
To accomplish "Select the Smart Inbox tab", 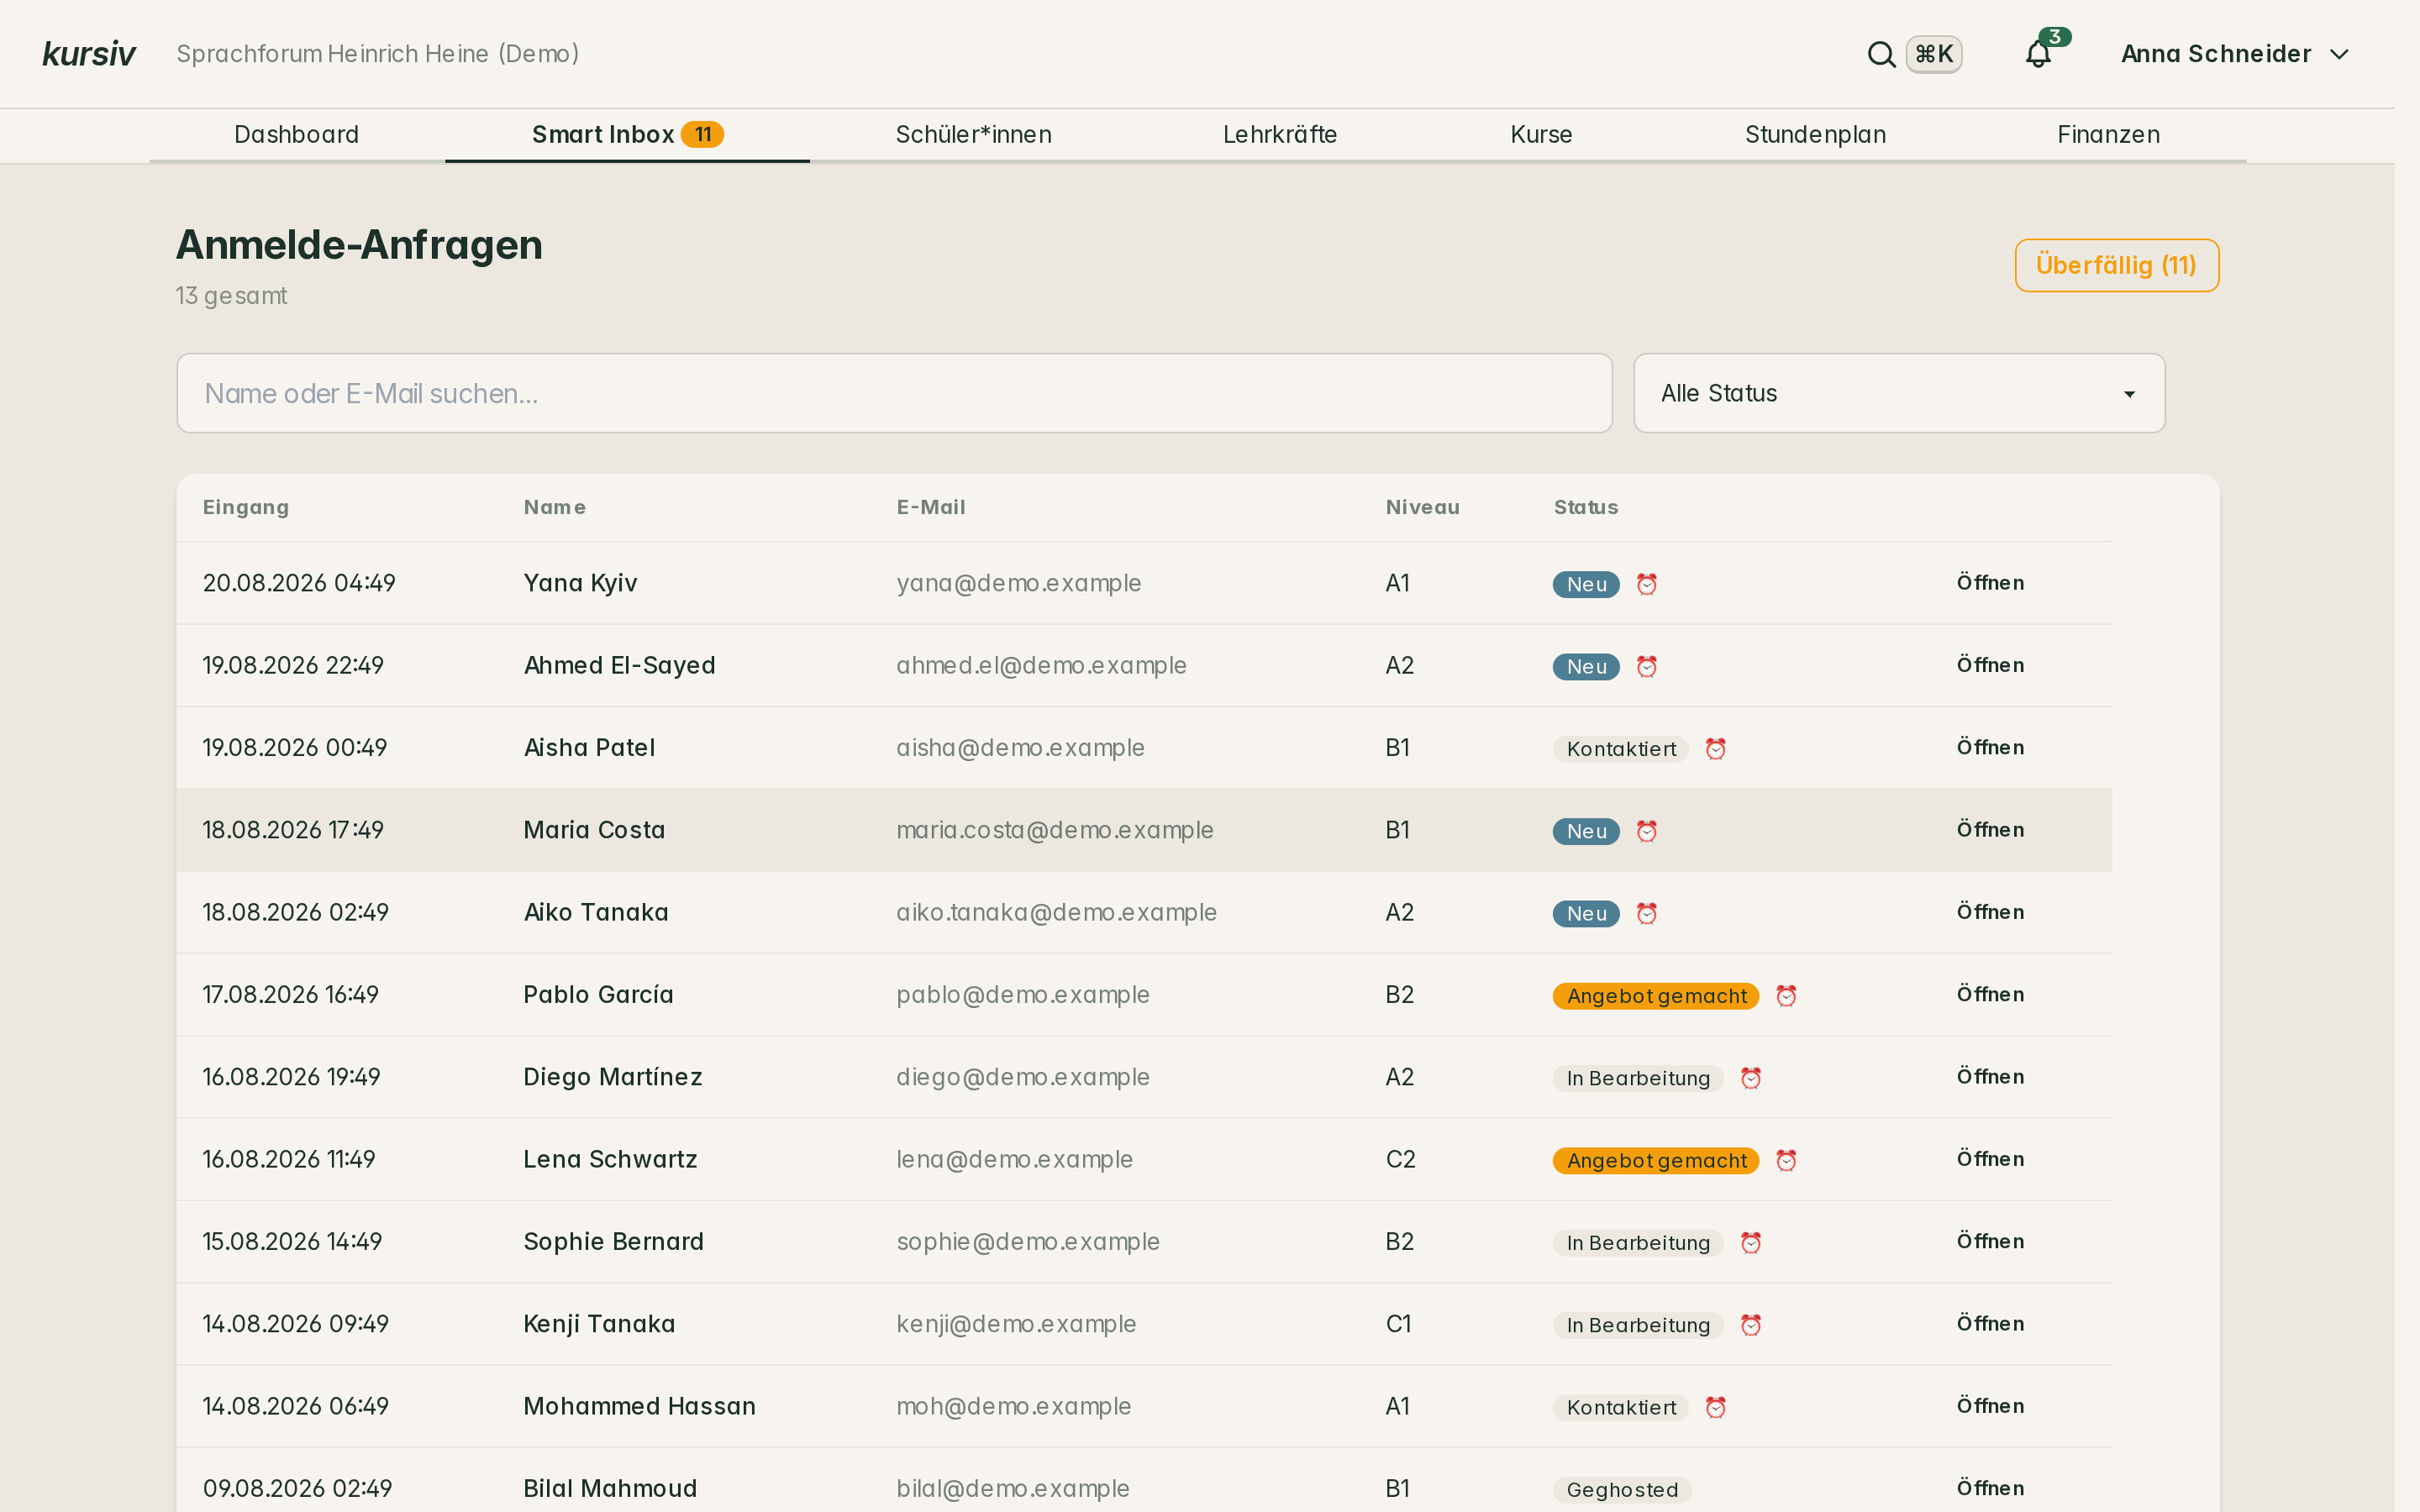I will (x=627, y=135).
